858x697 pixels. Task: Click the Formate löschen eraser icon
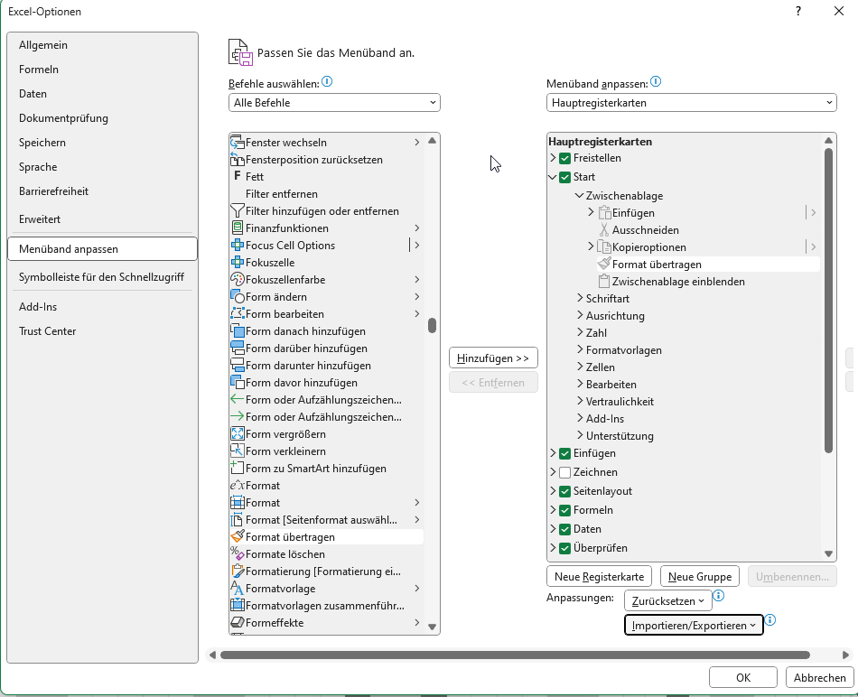[x=237, y=554]
